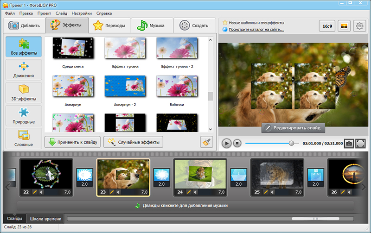Select slide 24 thumbnail

click(200, 174)
